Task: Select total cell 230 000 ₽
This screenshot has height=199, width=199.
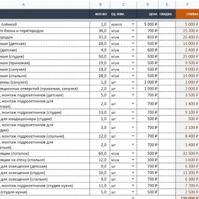Action: [187, 197]
